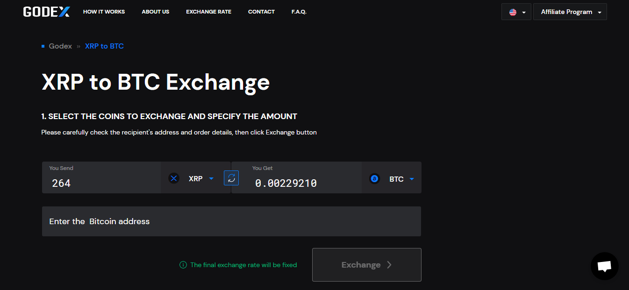Image resolution: width=629 pixels, height=290 pixels.
Task: Click the You Send amount field
Action: 101,177
